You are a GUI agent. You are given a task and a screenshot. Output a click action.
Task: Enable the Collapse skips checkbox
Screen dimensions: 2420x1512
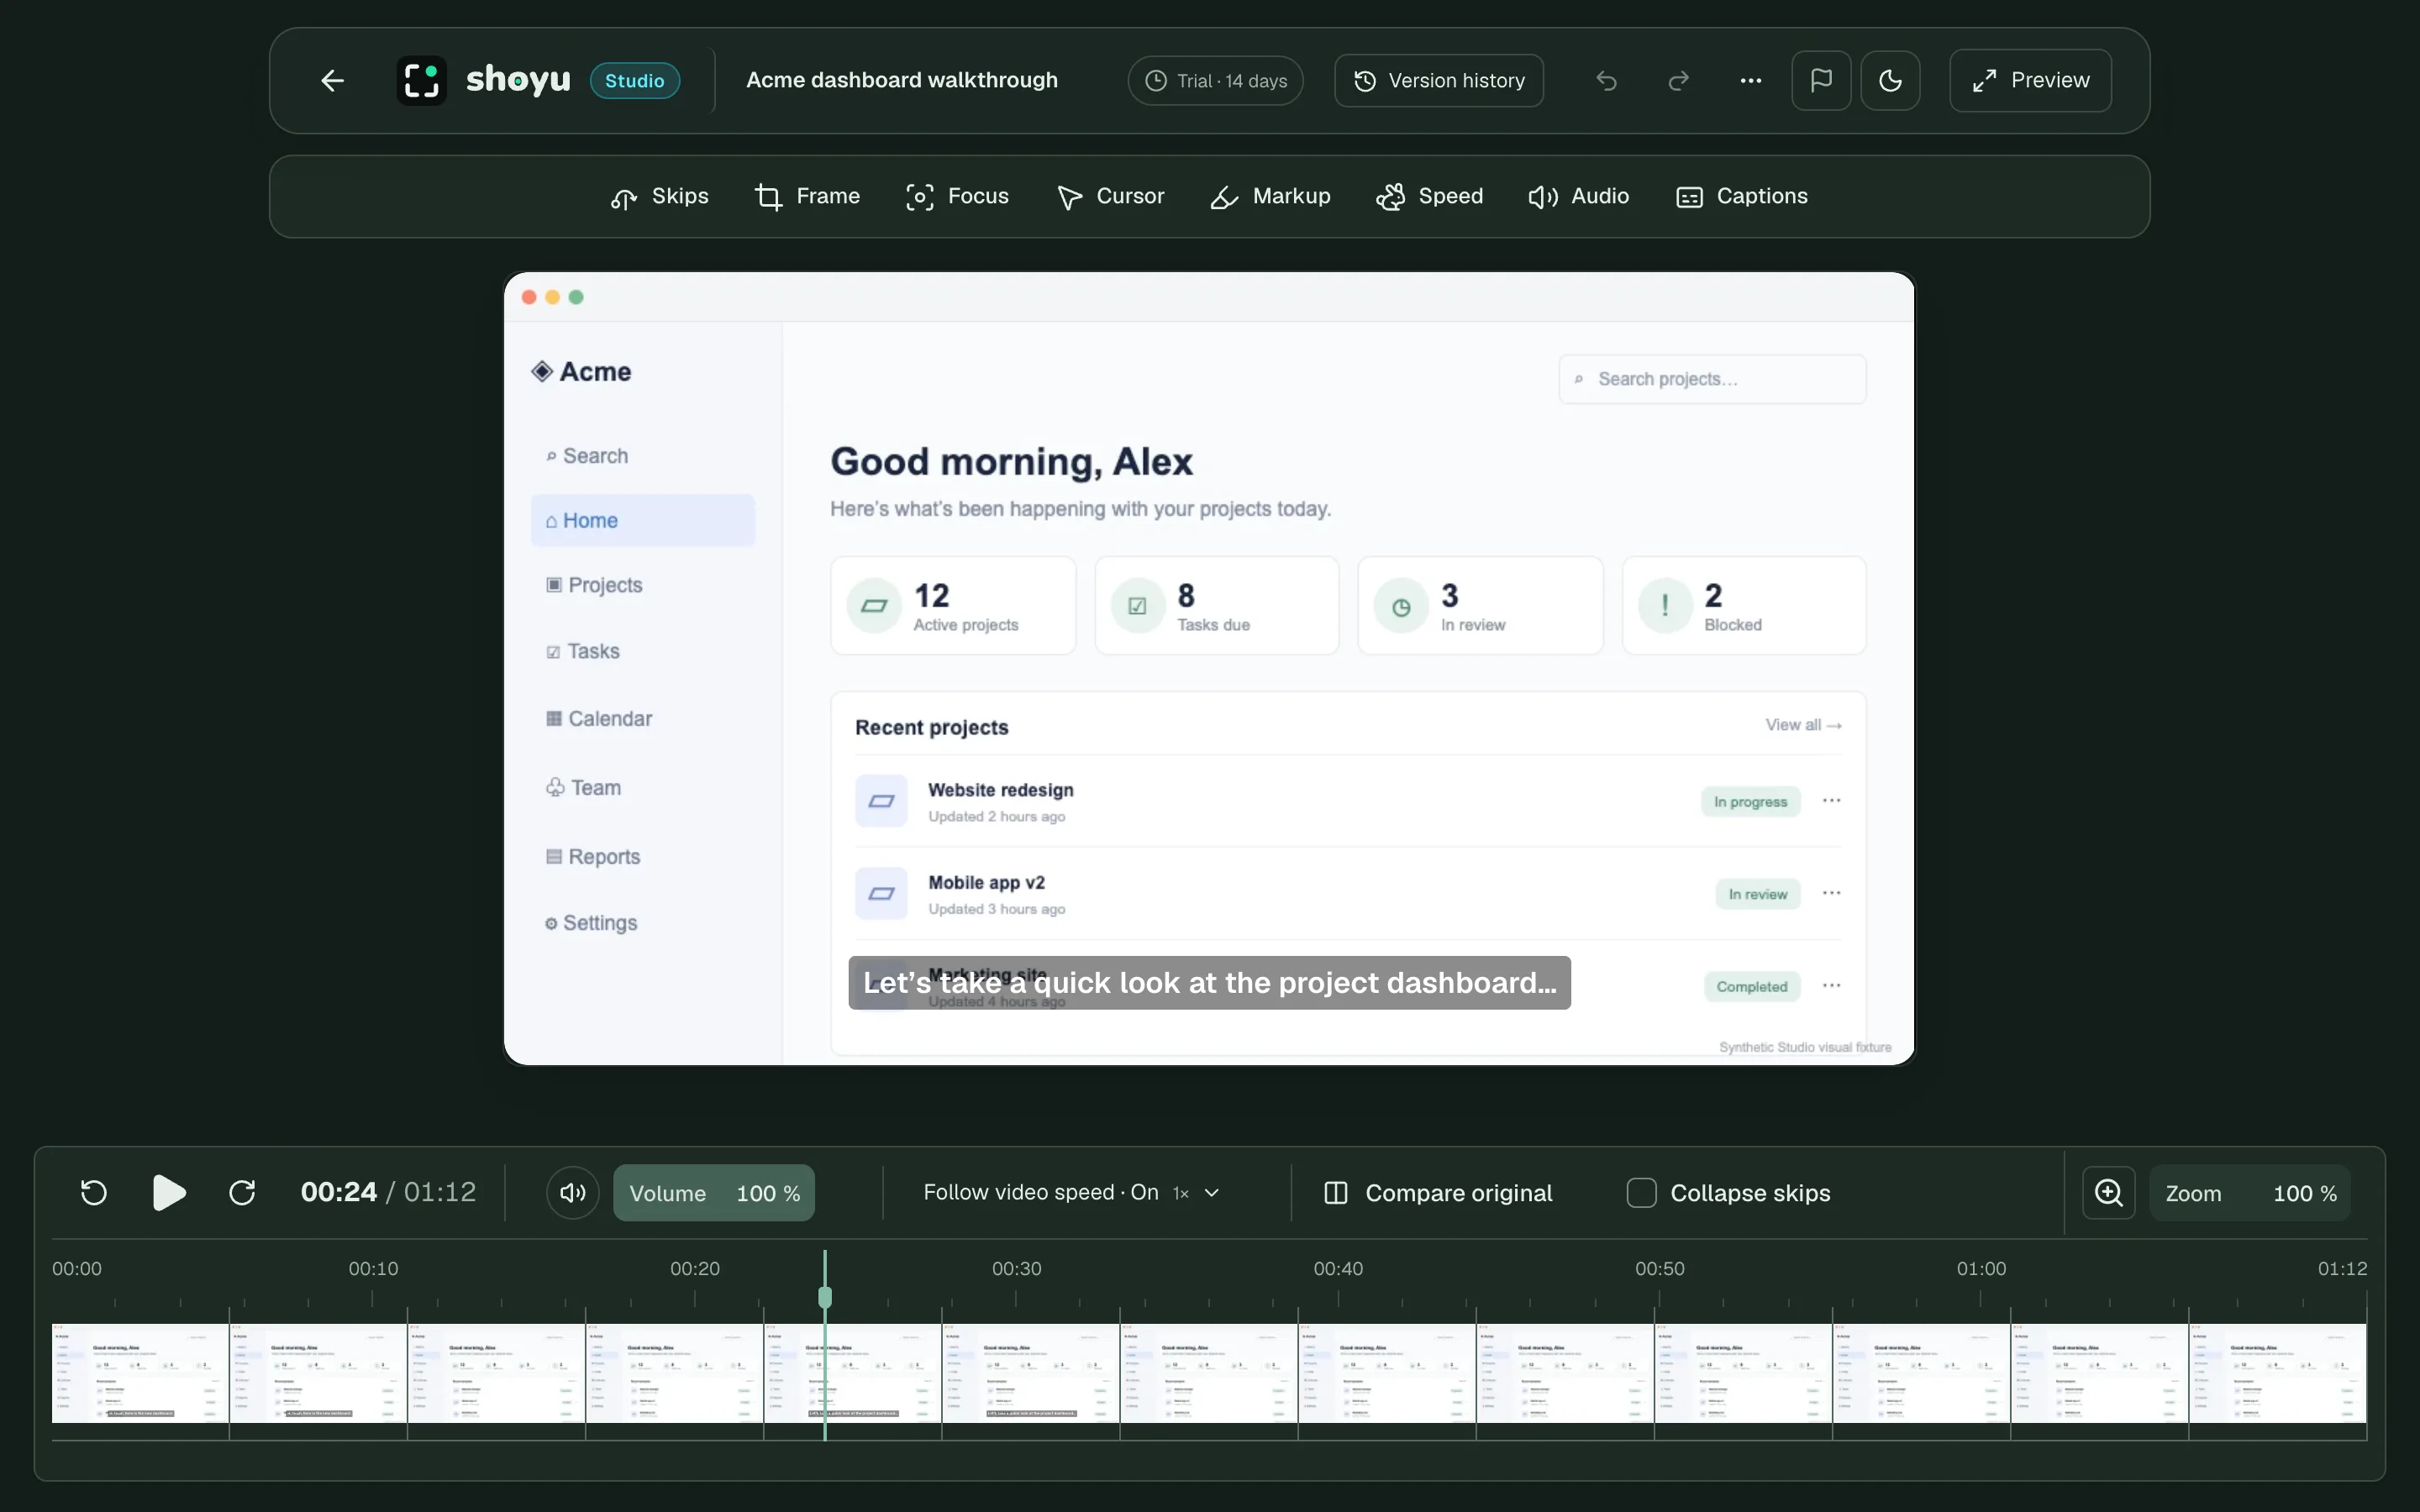[1641, 1192]
